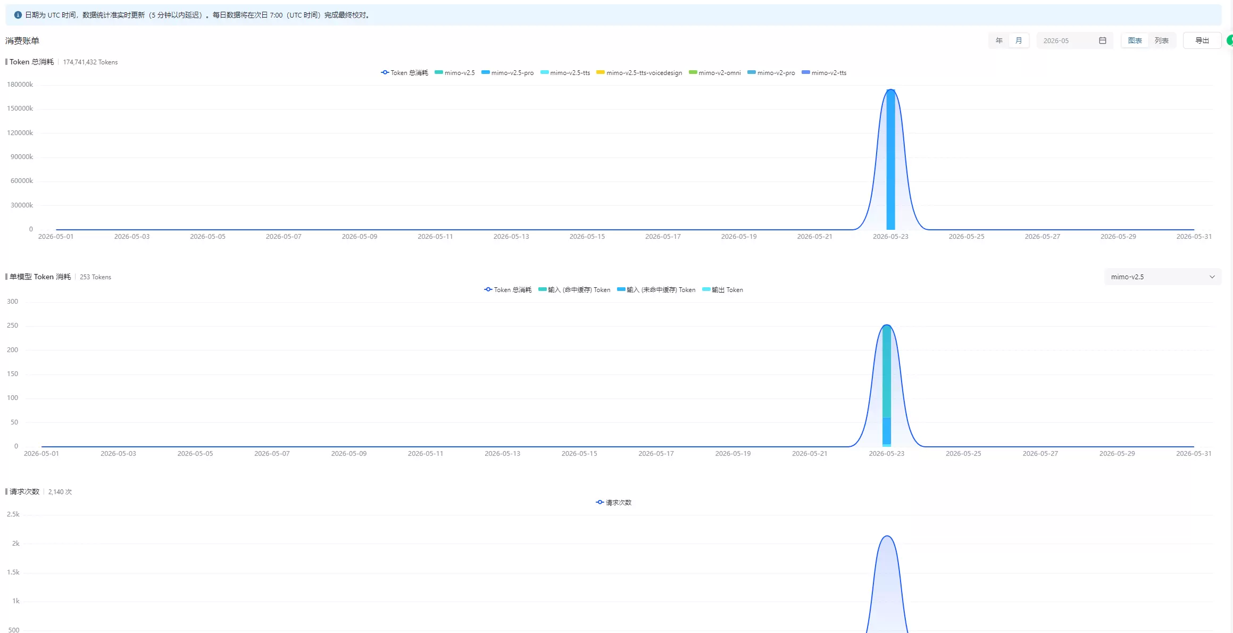
Task: Expand model selector via chevron arrow
Action: 1212,277
